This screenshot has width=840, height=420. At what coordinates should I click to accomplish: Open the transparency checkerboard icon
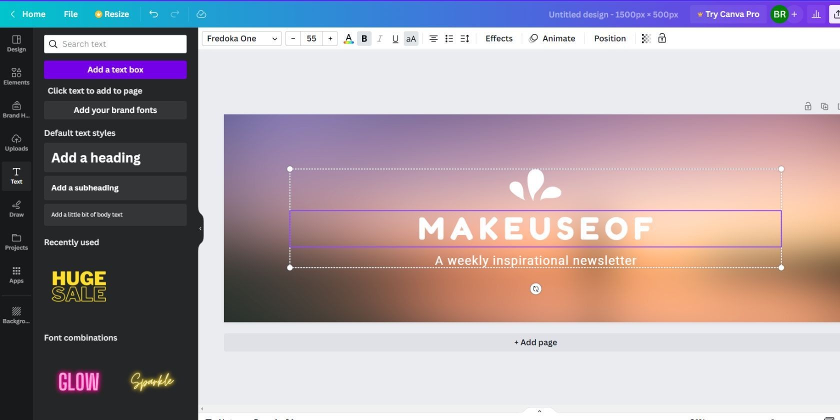pyautogui.click(x=646, y=38)
